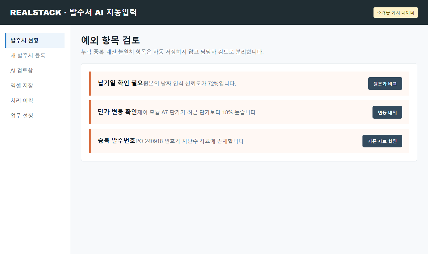Click the REALSTACK 발주서 AI 자동입력 title

(74, 12)
